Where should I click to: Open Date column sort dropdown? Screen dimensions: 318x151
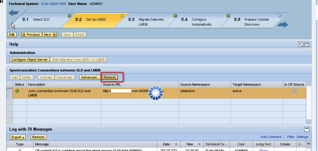tap(176, 144)
